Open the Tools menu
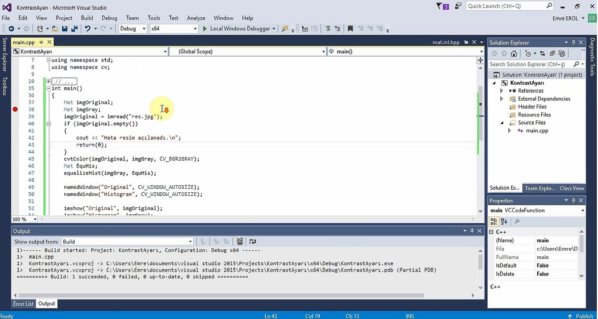The height and width of the screenshot is (319, 598). pyautogui.click(x=154, y=18)
